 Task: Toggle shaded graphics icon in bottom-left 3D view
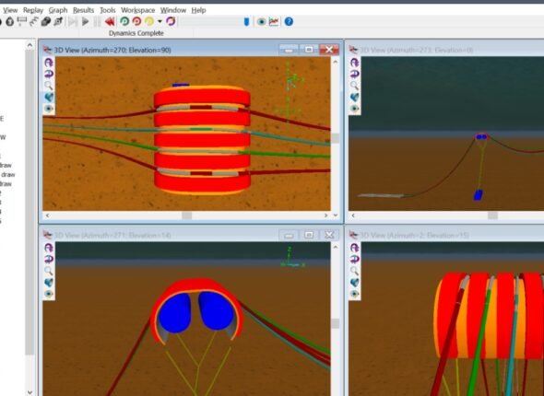(x=49, y=283)
